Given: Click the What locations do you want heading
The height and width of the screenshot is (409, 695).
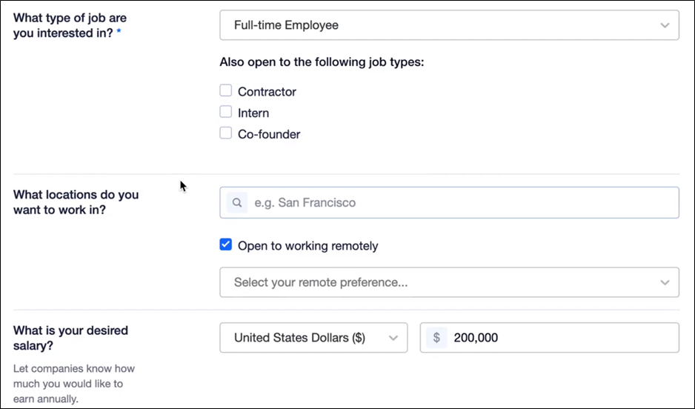Looking at the screenshot, I should coord(76,202).
